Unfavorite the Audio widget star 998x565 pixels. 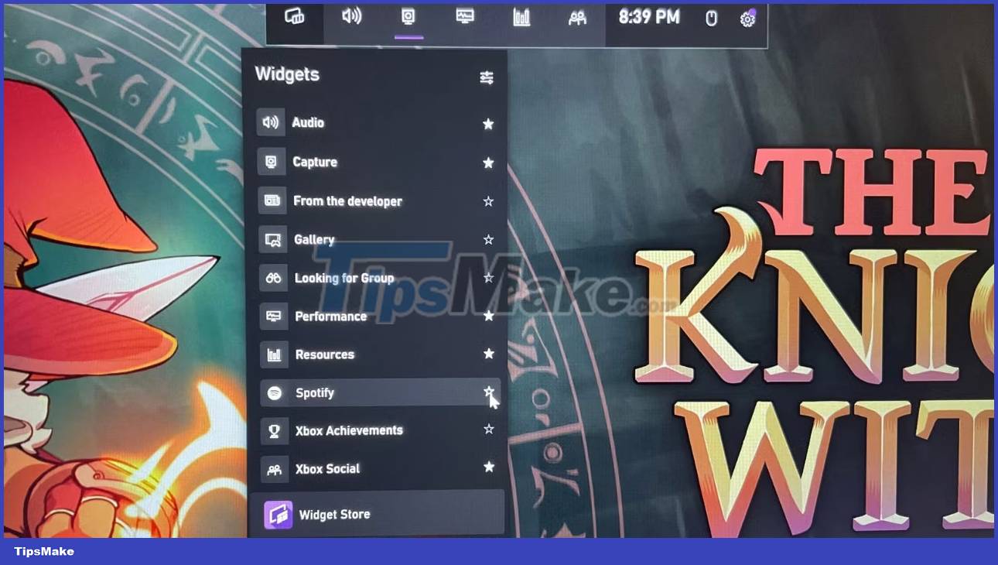488,123
